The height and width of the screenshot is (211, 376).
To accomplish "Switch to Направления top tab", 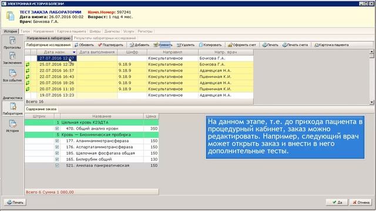I will (x=43, y=31).
